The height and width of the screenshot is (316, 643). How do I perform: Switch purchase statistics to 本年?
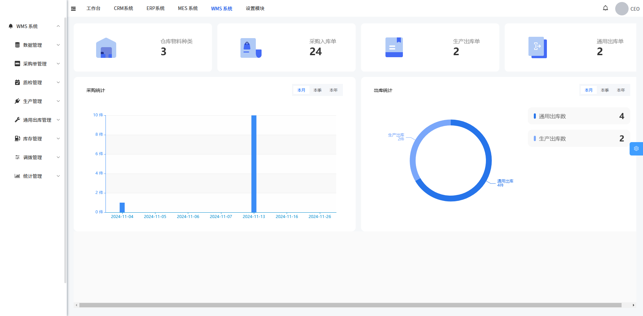tap(333, 90)
